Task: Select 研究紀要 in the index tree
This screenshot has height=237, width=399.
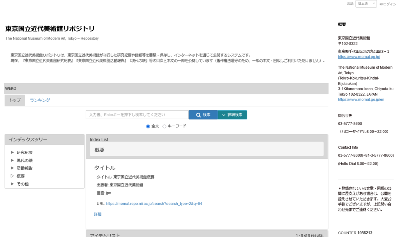Action: click(x=25, y=153)
